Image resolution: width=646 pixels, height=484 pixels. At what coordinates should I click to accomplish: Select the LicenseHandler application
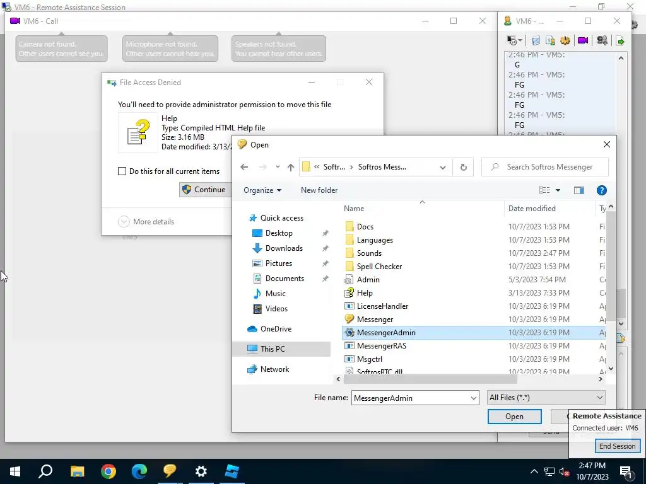[x=382, y=306]
